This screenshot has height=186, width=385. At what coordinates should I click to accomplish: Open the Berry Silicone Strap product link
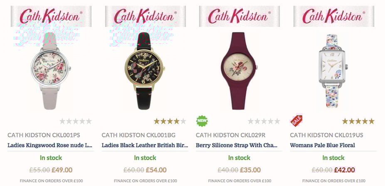(x=237, y=145)
